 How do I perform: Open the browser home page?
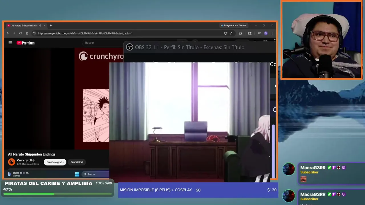[27, 33]
